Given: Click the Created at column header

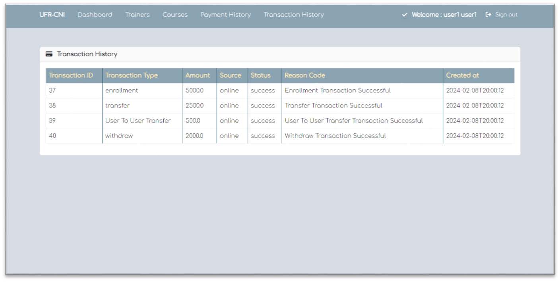Looking at the screenshot, I should click(x=463, y=75).
